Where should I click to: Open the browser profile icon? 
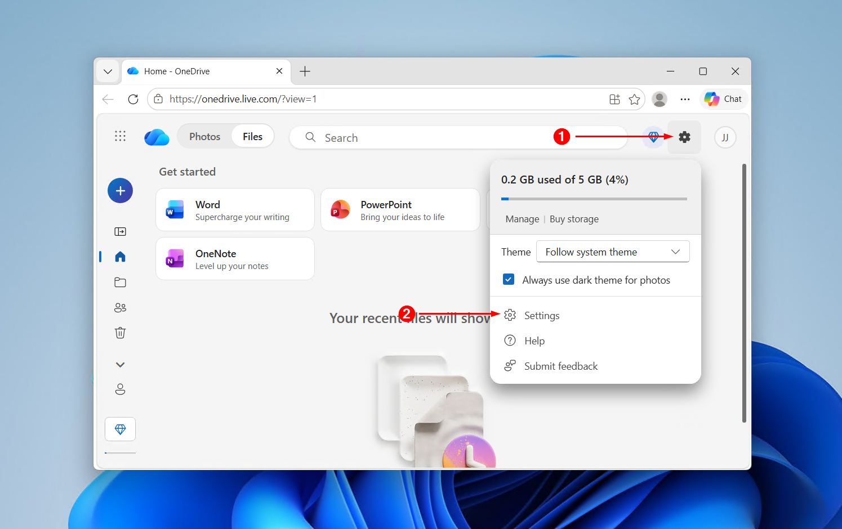[660, 99]
